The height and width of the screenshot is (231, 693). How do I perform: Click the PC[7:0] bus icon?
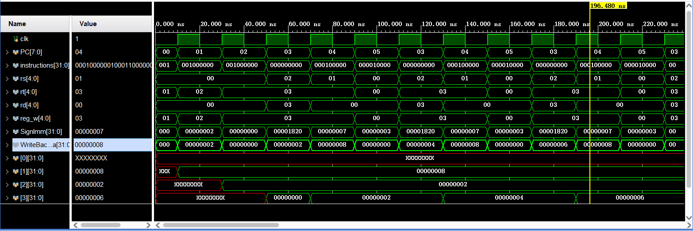[15, 52]
